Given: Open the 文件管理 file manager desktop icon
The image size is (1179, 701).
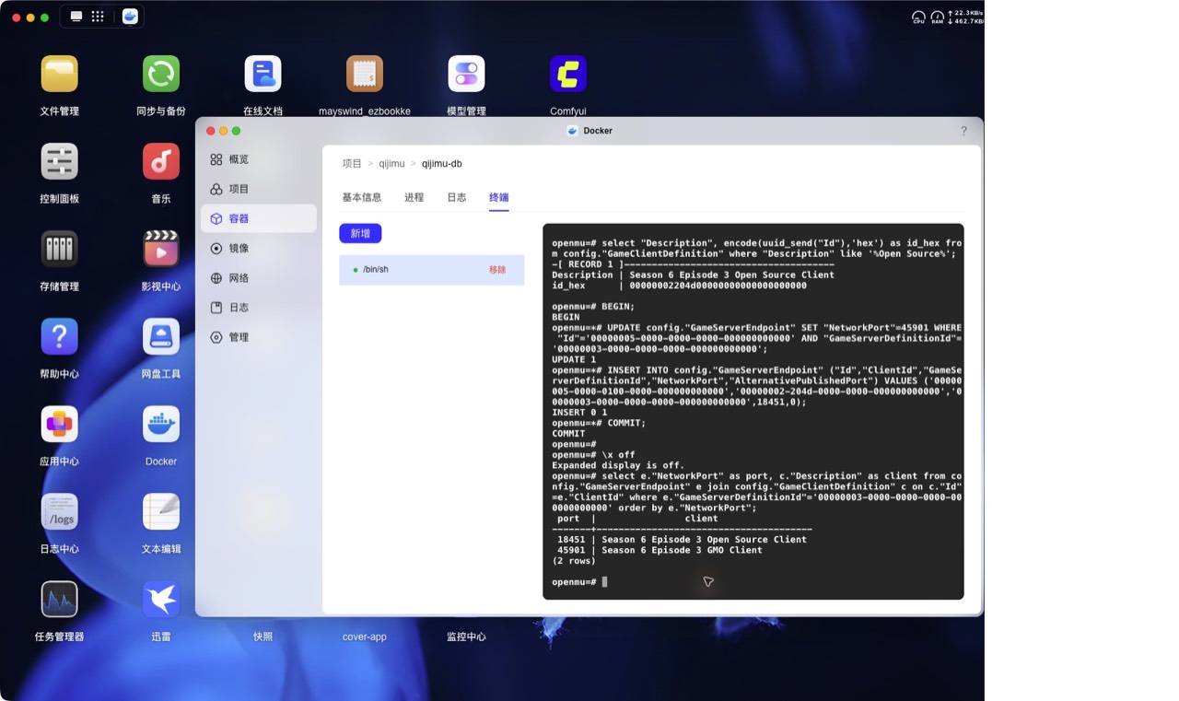Looking at the screenshot, I should click(x=59, y=74).
